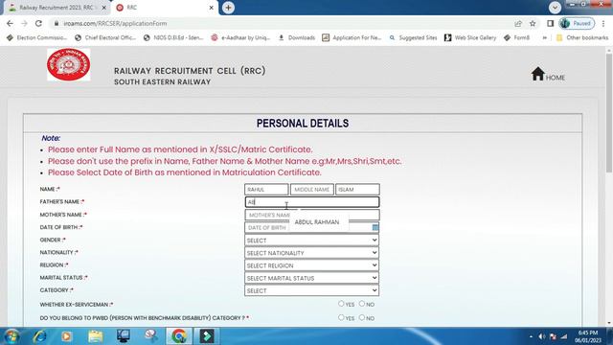Open the Select Nationality dropdown
This screenshot has width=613, height=345.
point(311,253)
